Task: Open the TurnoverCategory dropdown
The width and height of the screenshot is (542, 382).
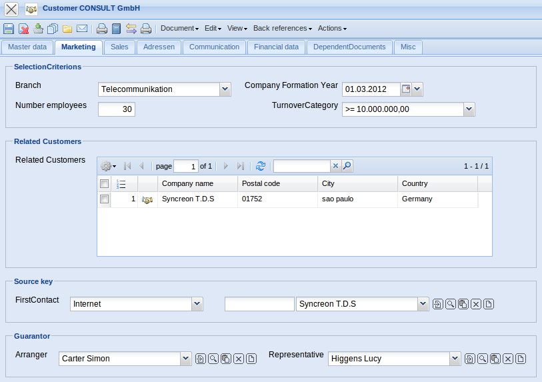Action: click(x=469, y=109)
